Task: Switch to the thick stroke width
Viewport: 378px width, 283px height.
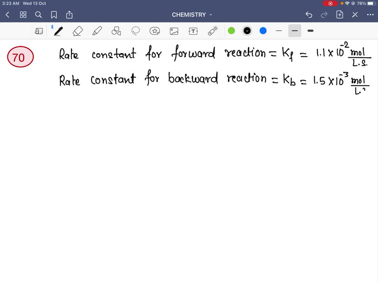Action: click(310, 31)
